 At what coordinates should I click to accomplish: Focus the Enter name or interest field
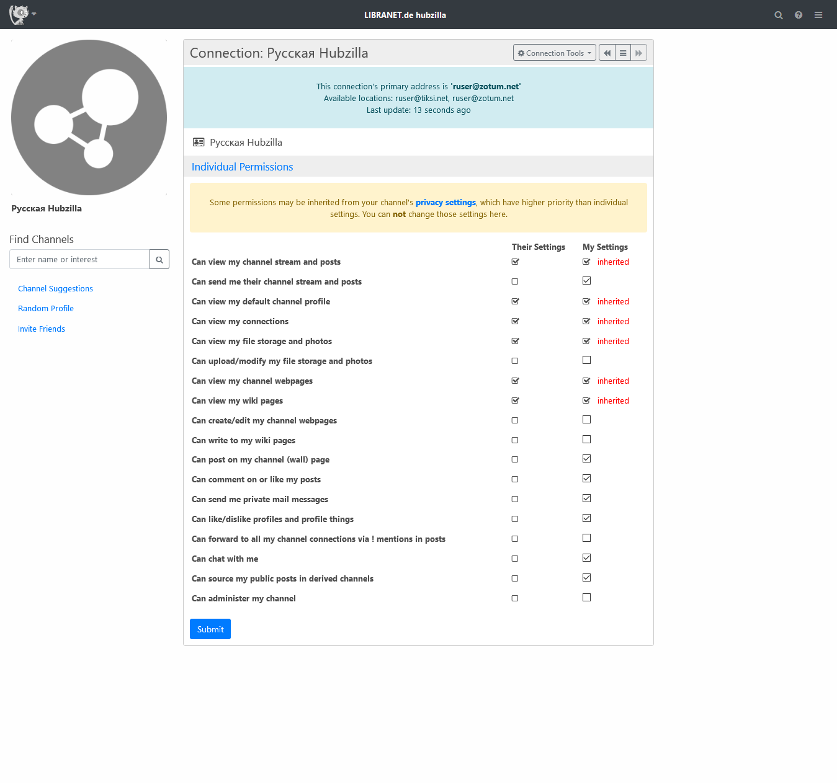pos(79,259)
